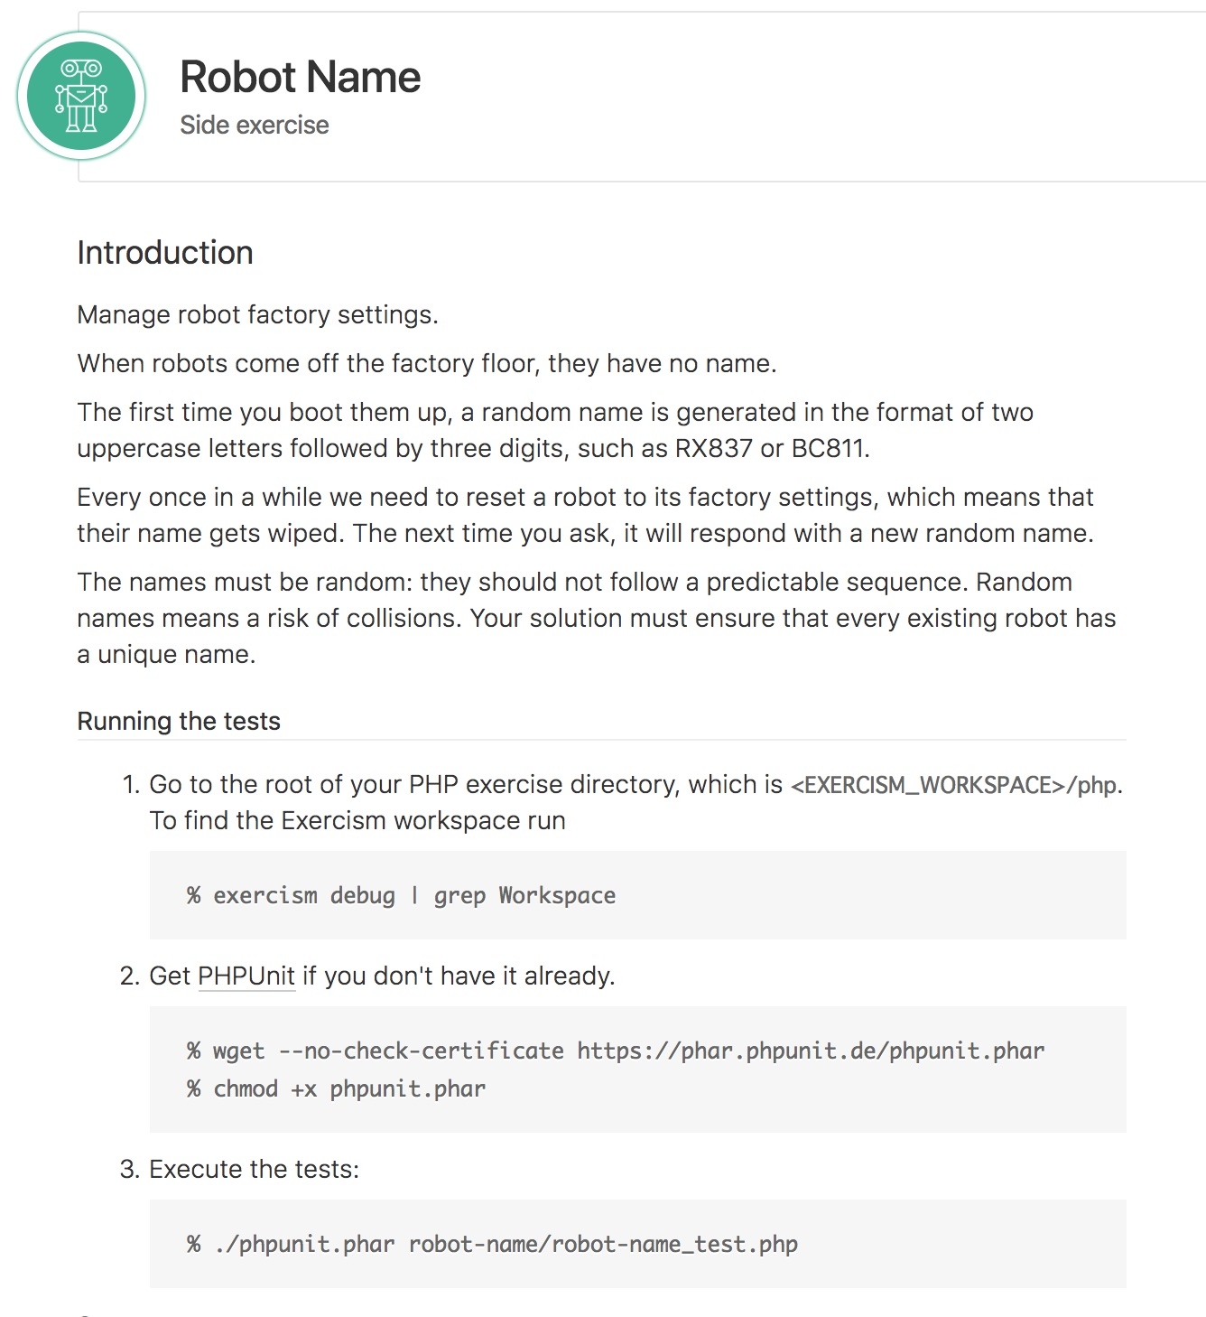Open the PHPUnit link

pyautogui.click(x=246, y=976)
